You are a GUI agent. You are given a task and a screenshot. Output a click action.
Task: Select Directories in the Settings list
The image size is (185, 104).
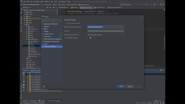tap(47, 36)
